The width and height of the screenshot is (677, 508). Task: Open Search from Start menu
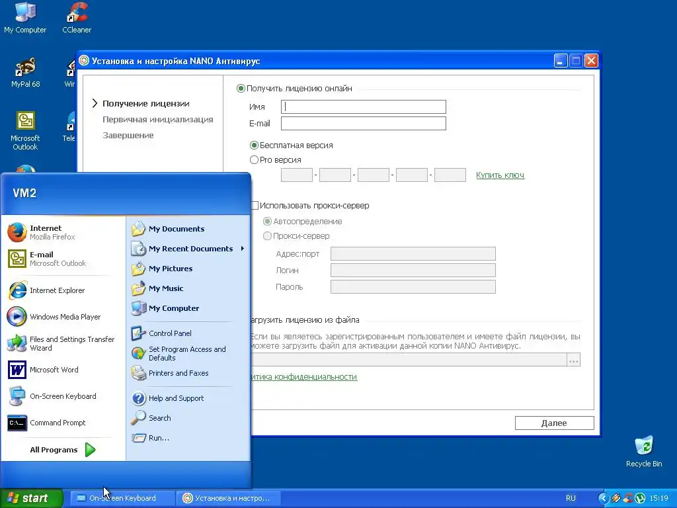(x=188, y=418)
